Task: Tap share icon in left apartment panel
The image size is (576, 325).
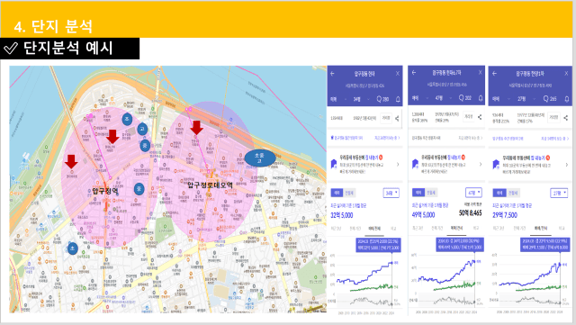Action: pyautogui.click(x=397, y=118)
